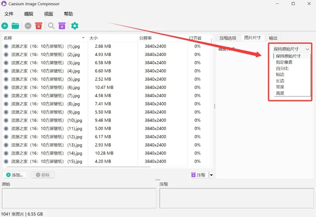Viewport: 316px width, 217px height.
Task: Click the purple compress icon in toolbar
Action: [x=62, y=26]
